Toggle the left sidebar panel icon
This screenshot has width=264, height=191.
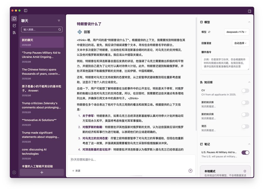coord(26,11)
